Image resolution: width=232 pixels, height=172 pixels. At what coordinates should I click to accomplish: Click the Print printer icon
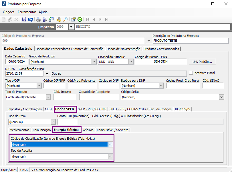click(x=38, y=19)
